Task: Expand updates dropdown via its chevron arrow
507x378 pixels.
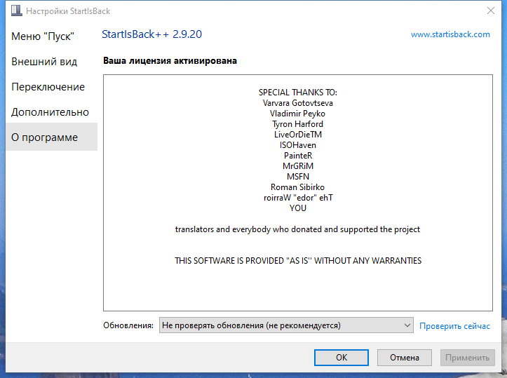Action: coord(407,325)
